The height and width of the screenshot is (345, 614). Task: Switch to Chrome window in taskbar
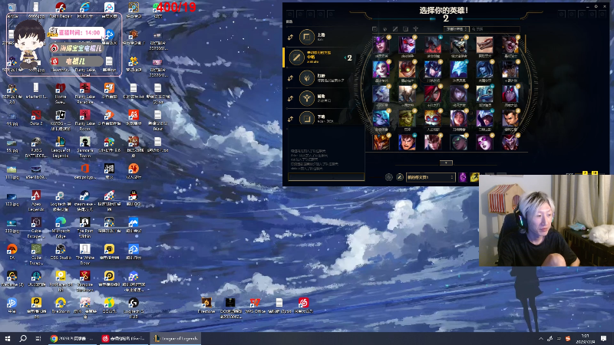click(71, 338)
